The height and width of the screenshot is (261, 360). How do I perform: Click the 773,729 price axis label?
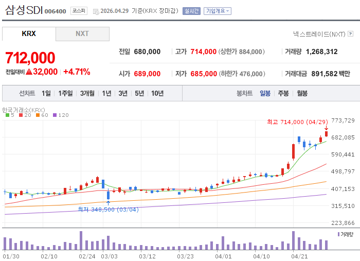tap(343, 120)
